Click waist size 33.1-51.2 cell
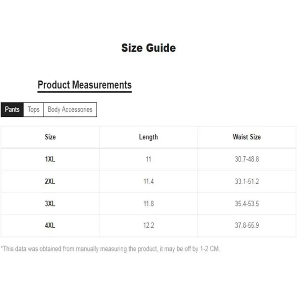Viewport: 297px width, 297px height. tap(247, 182)
